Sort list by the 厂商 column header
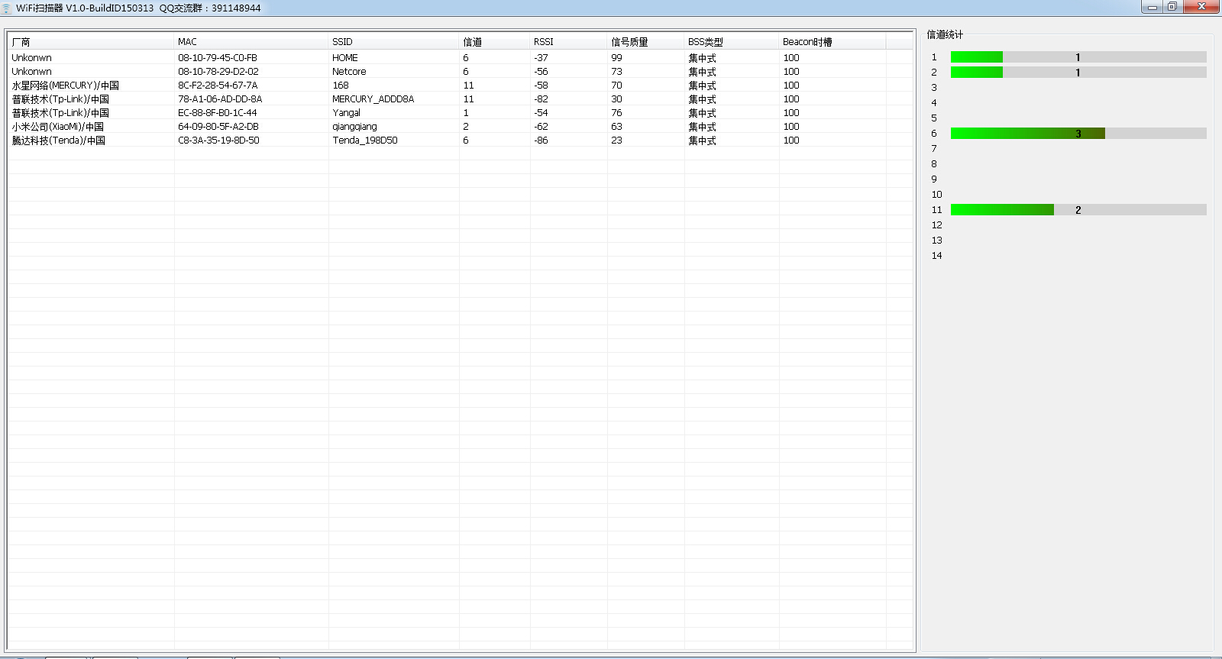 [x=90, y=42]
